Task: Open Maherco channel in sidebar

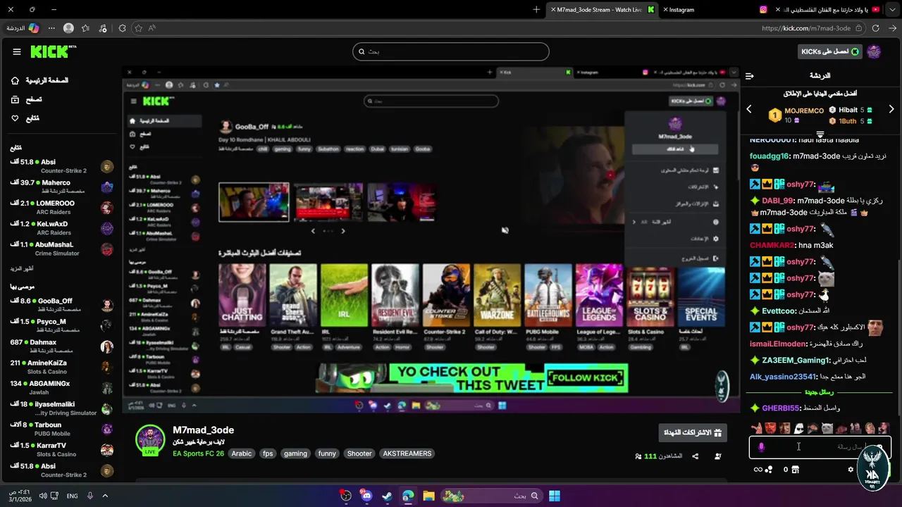Action: (61, 187)
